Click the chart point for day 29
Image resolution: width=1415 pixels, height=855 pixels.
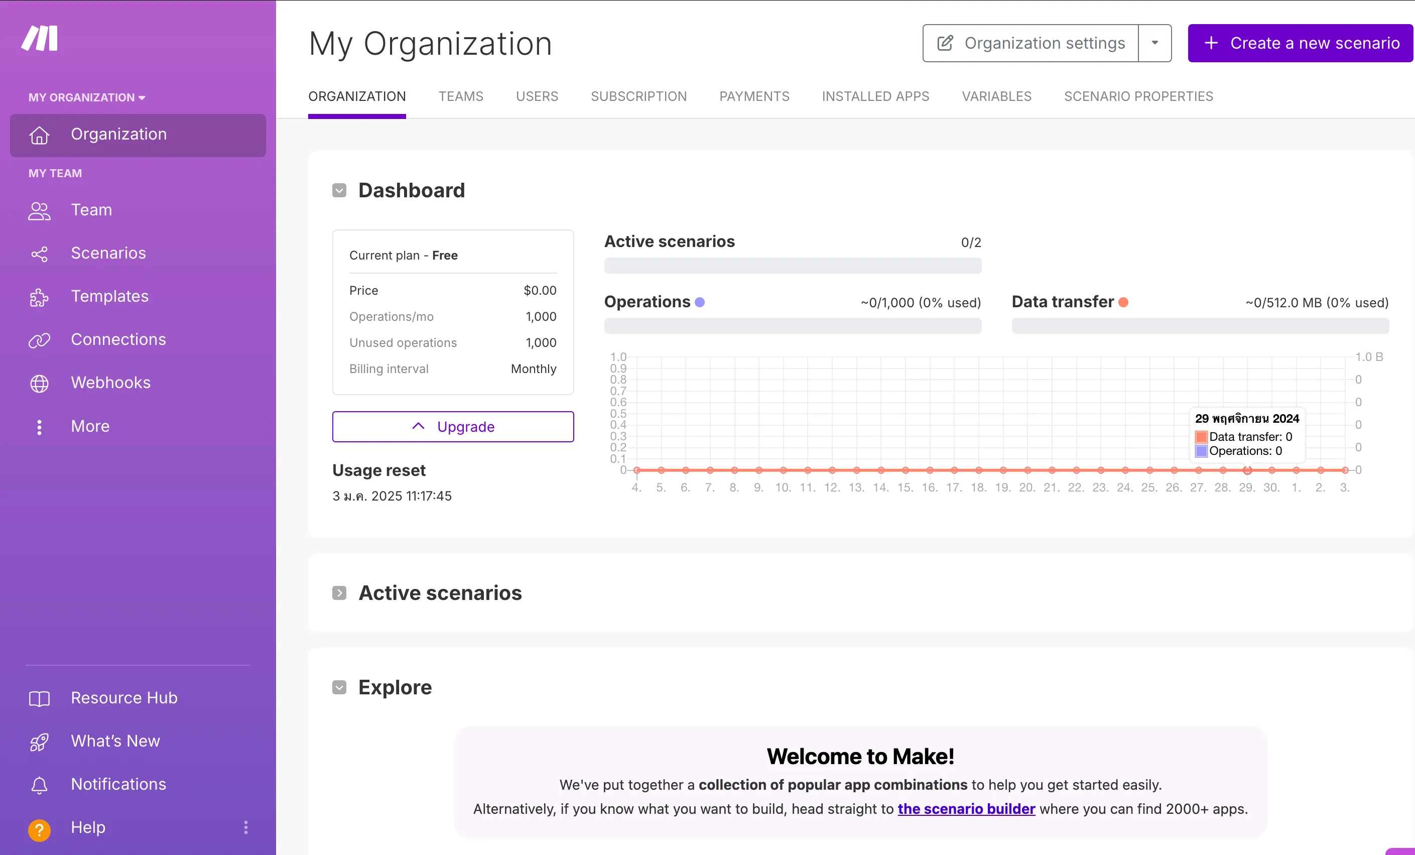tap(1247, 470)
